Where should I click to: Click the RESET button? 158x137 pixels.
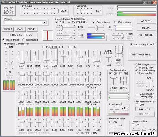tap(8, 29)
